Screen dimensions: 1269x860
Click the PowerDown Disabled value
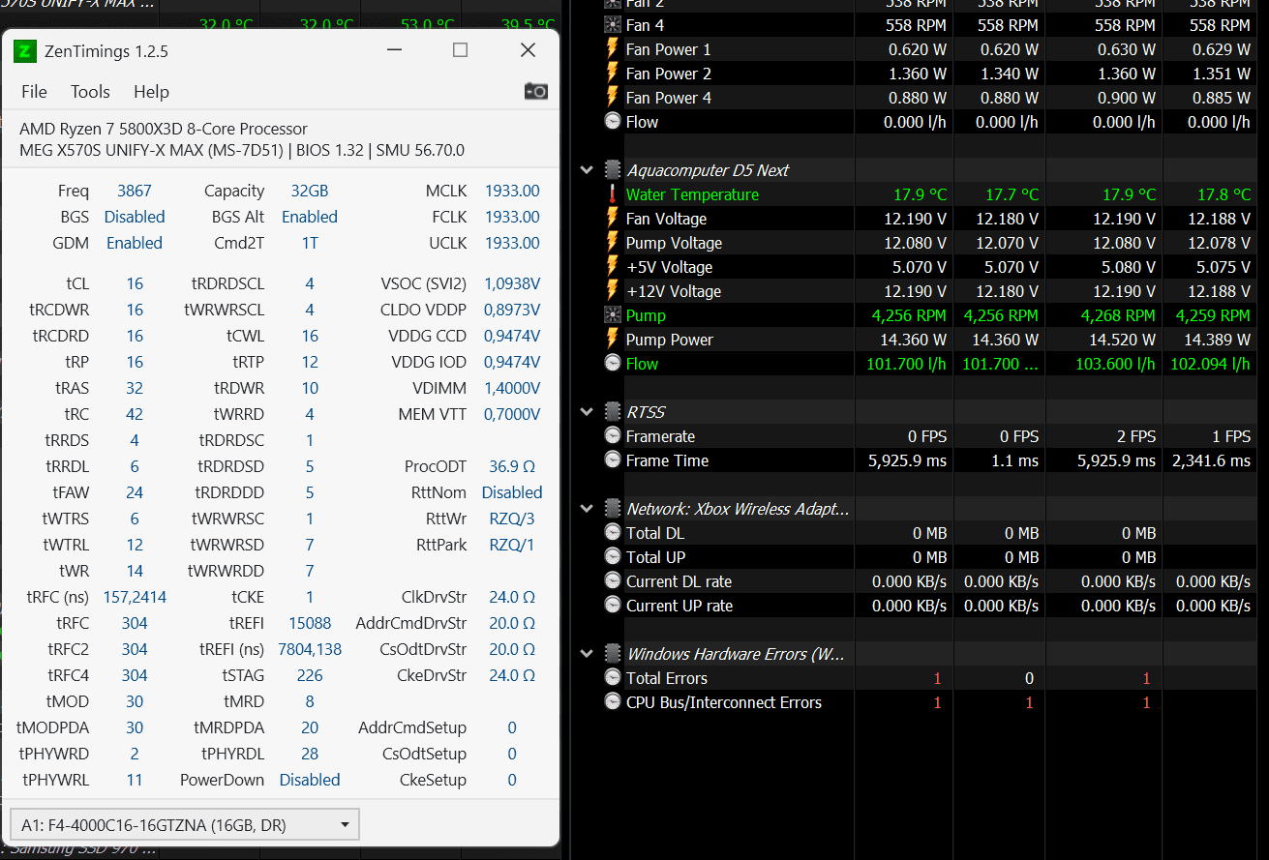(310, 780)
